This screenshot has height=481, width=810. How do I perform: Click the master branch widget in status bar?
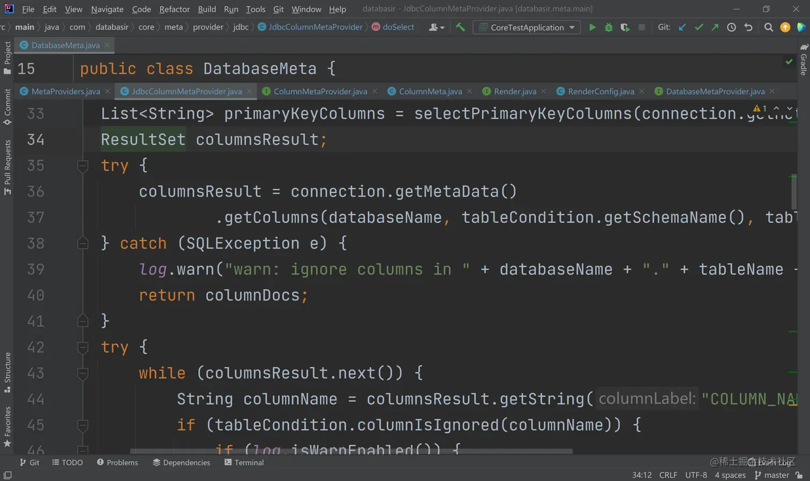(772, 475)
